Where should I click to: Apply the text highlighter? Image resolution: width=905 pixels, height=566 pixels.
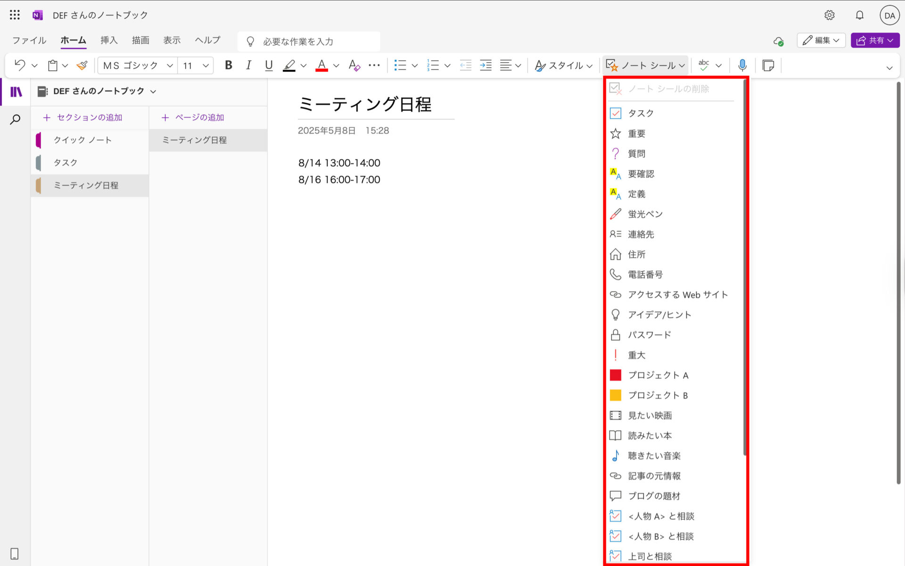point(289,65)
